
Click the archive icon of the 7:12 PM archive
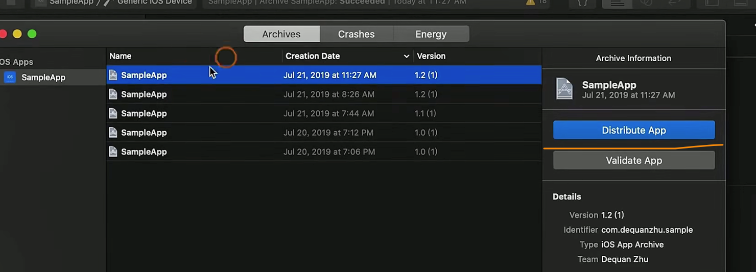[113, 133]
